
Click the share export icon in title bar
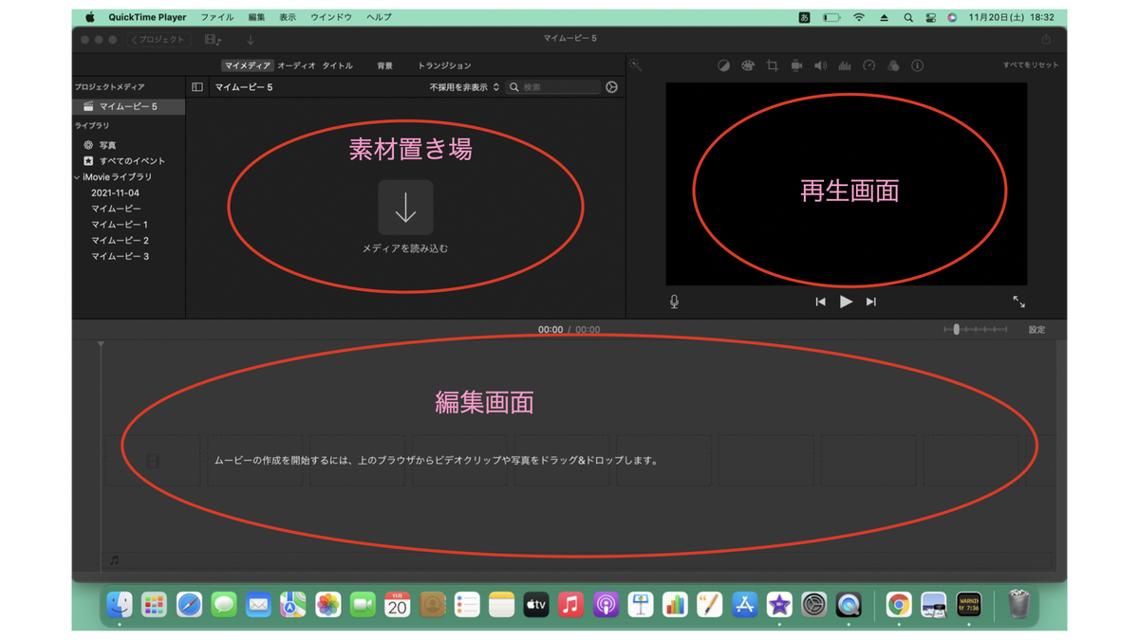click(x=1046, y=40)
